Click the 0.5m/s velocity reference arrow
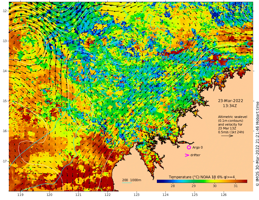 (227, 136)
